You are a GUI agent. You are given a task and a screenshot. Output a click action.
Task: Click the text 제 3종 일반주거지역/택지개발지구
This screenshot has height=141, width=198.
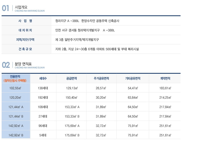pos(77,40)
